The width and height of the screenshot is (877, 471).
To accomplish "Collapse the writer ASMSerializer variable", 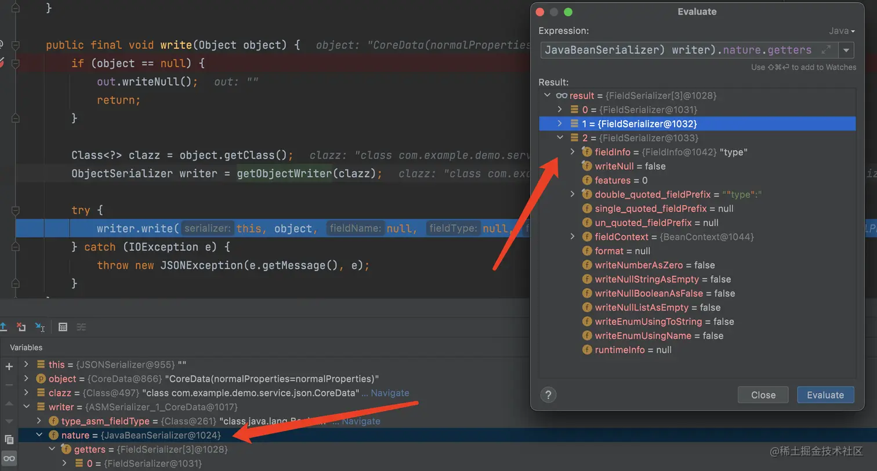I will [26, 407].
